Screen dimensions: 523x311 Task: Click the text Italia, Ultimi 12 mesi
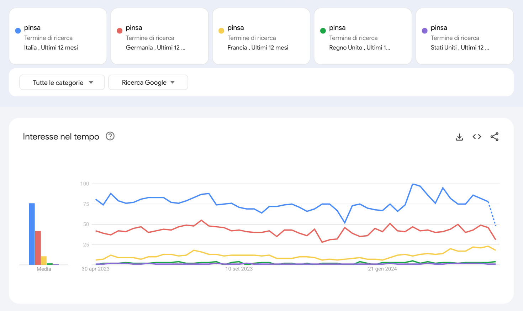click(x=51, y=48)
